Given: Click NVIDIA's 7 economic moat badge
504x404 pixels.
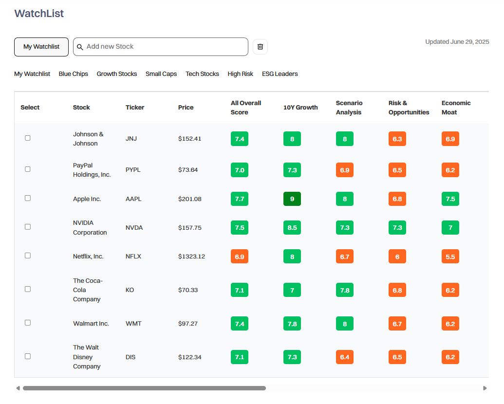Looking at the screenshot, I should click(x=450, y=227).
